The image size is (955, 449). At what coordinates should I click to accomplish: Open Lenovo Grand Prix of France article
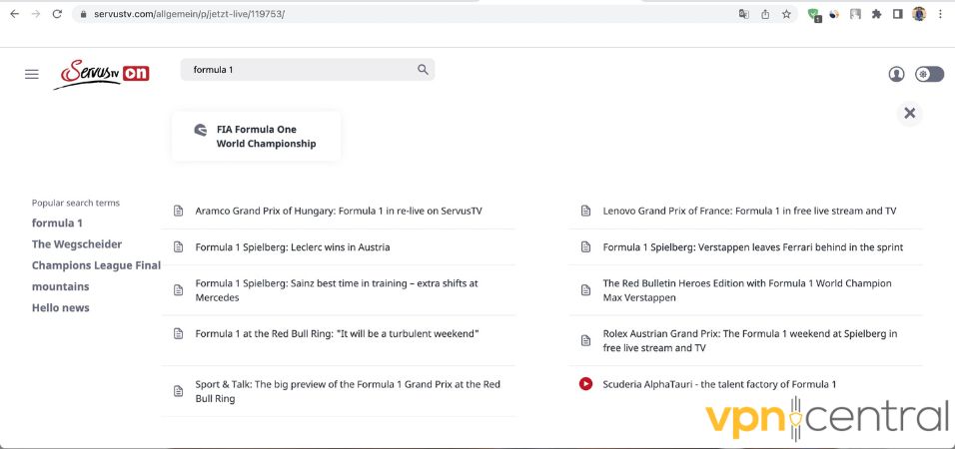tap(749, 212)
